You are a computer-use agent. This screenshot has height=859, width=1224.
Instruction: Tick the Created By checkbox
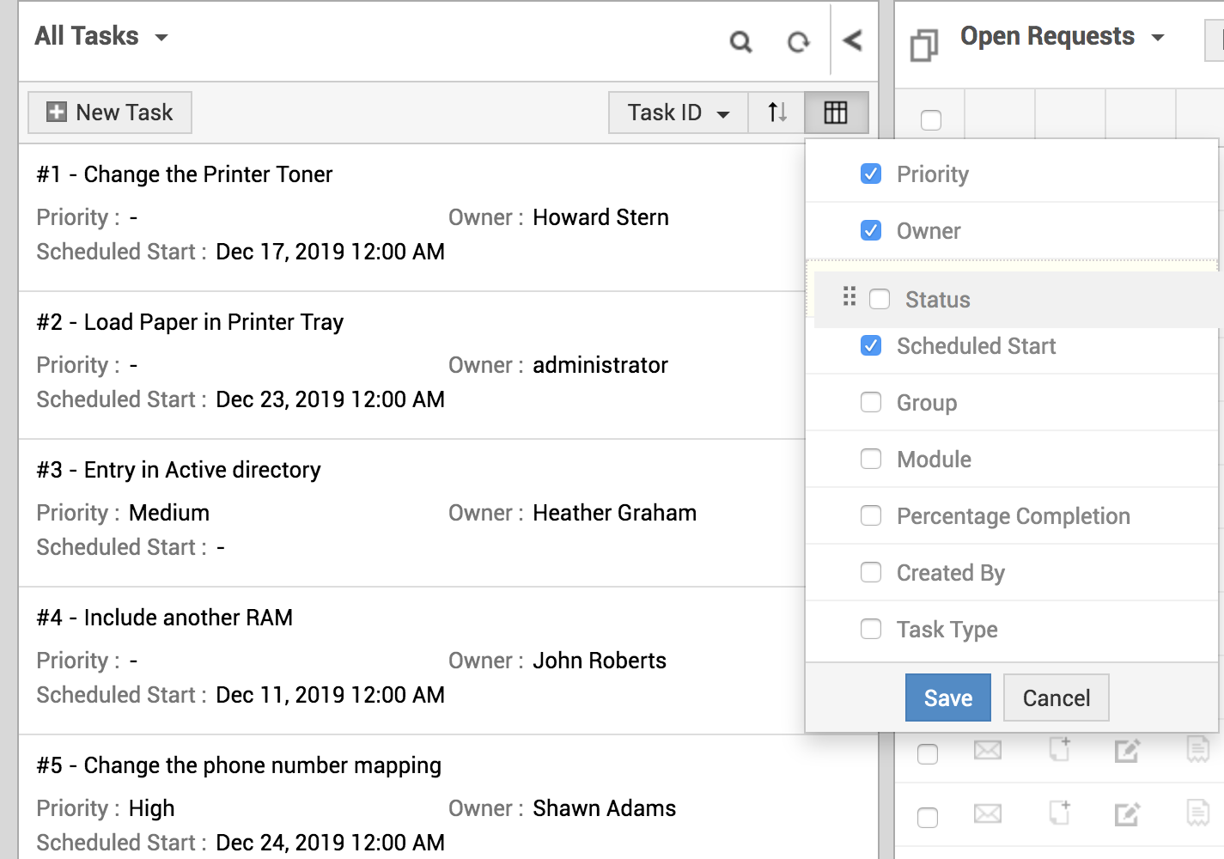pyautogui.click(x=871, y=572)
